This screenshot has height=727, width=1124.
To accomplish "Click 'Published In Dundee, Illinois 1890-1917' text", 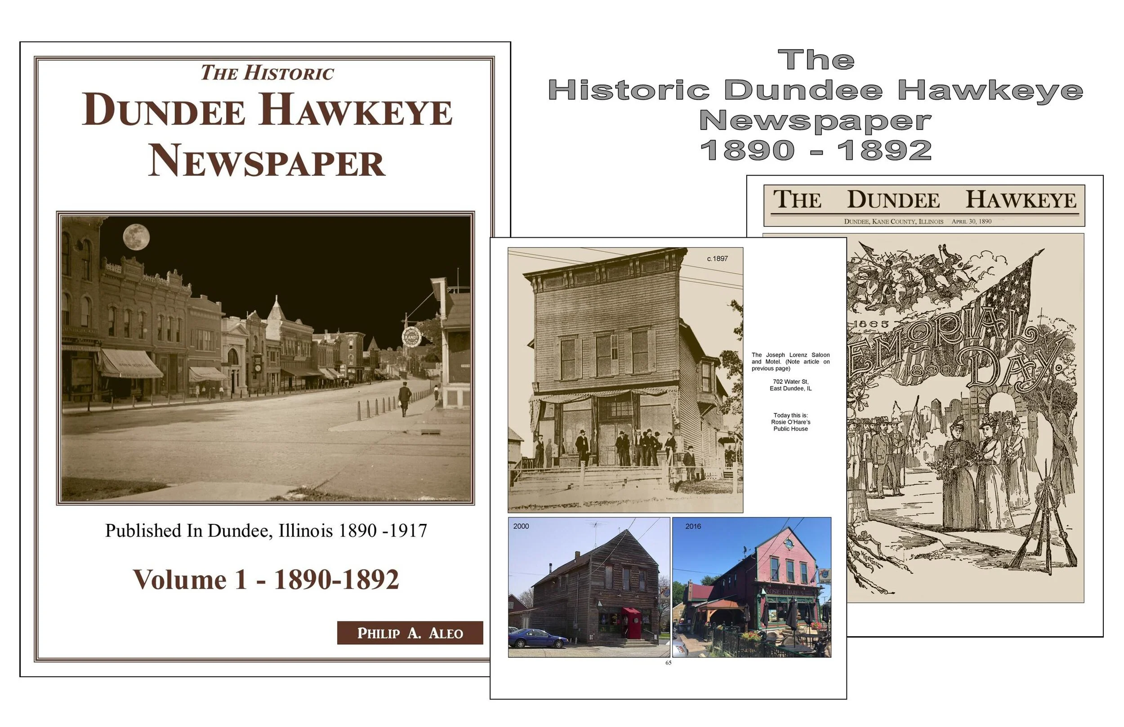I will point(266,531).
